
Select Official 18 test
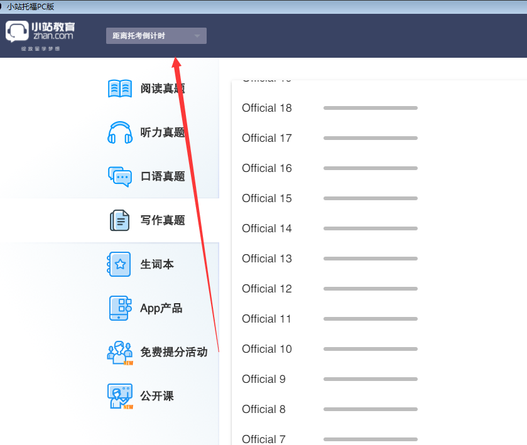[x=267, y=108]
